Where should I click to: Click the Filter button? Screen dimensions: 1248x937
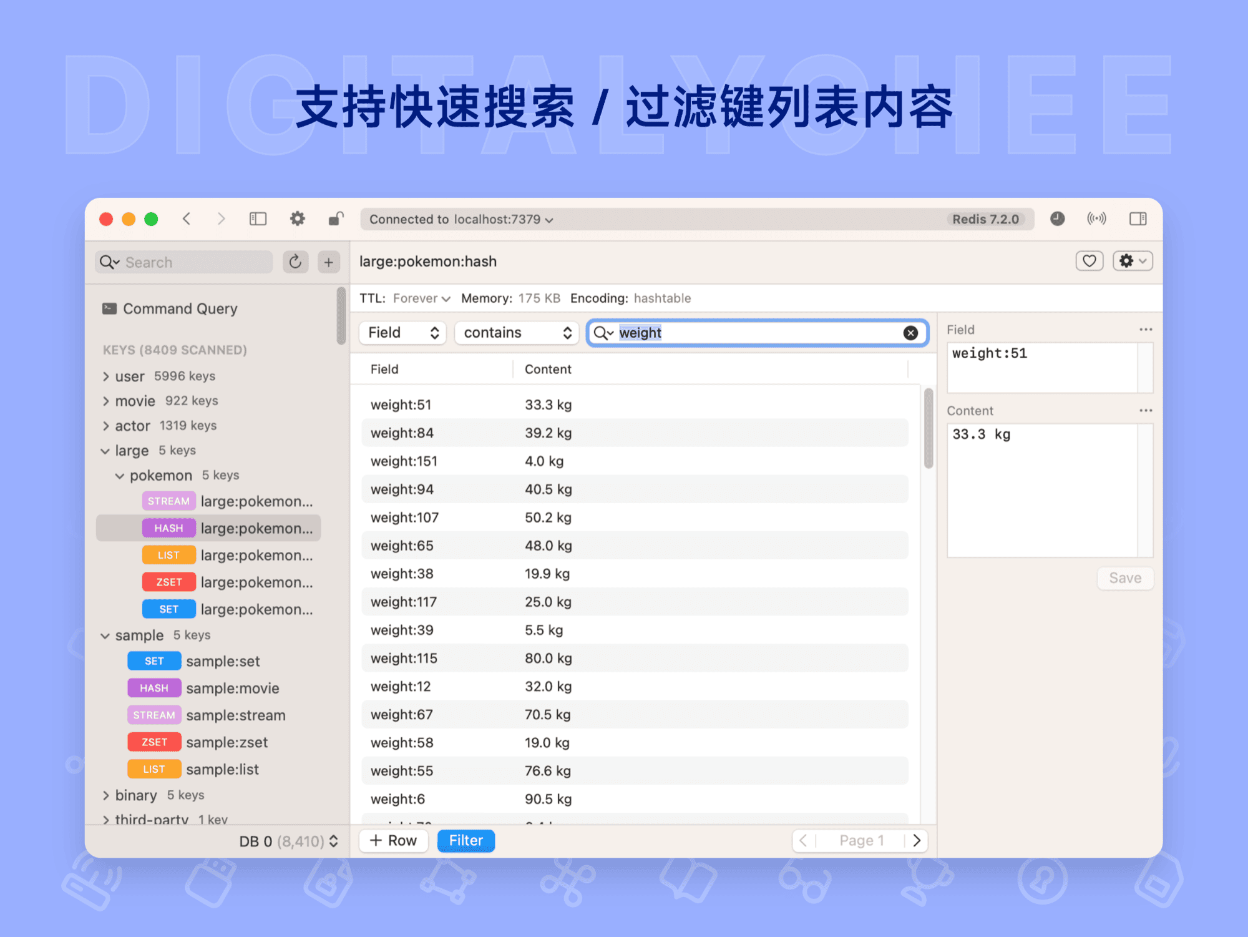(466, 840)
